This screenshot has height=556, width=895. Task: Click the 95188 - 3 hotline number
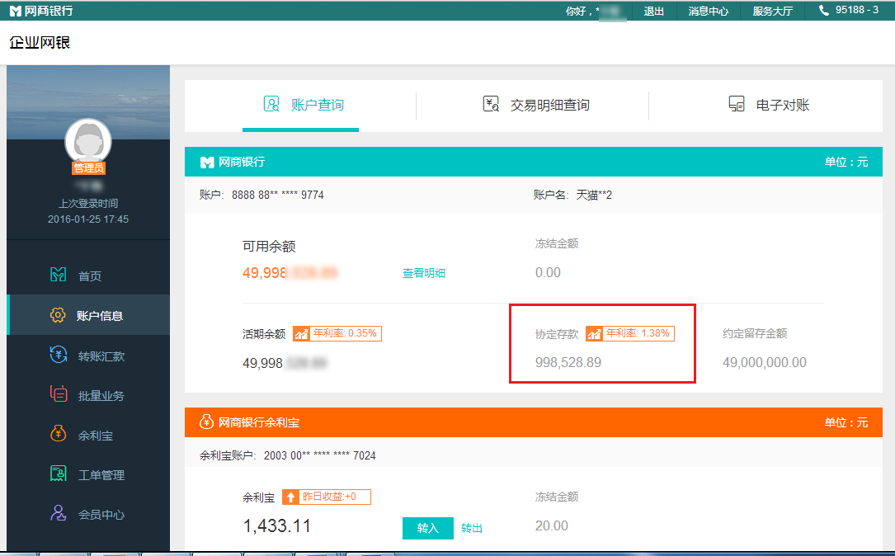click(857, 10)
